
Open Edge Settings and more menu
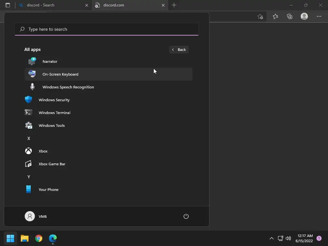[x=319, y=16]
